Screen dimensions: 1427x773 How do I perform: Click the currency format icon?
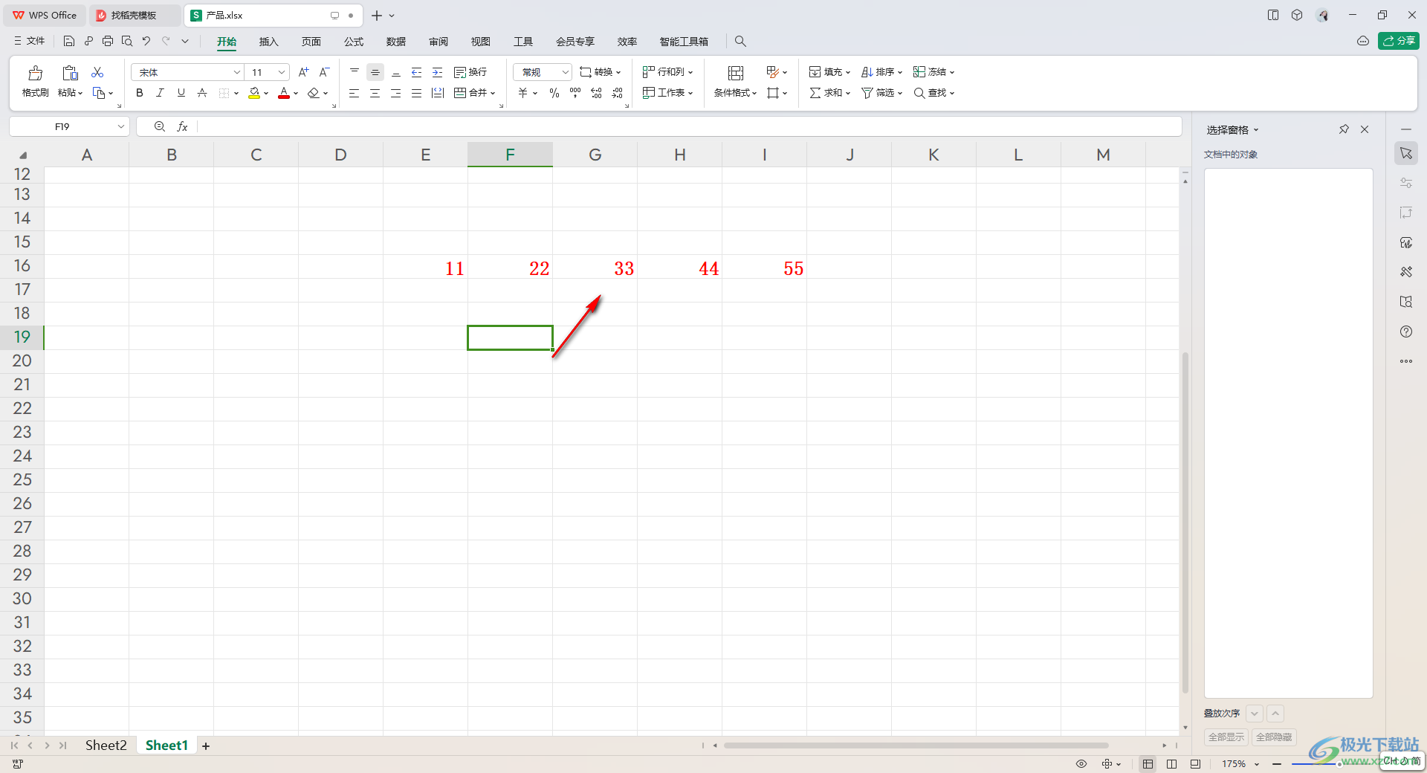(523, 93)
